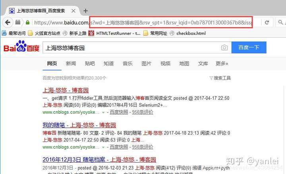Expand the 更多» menu
286x174 pixels.
222,63
